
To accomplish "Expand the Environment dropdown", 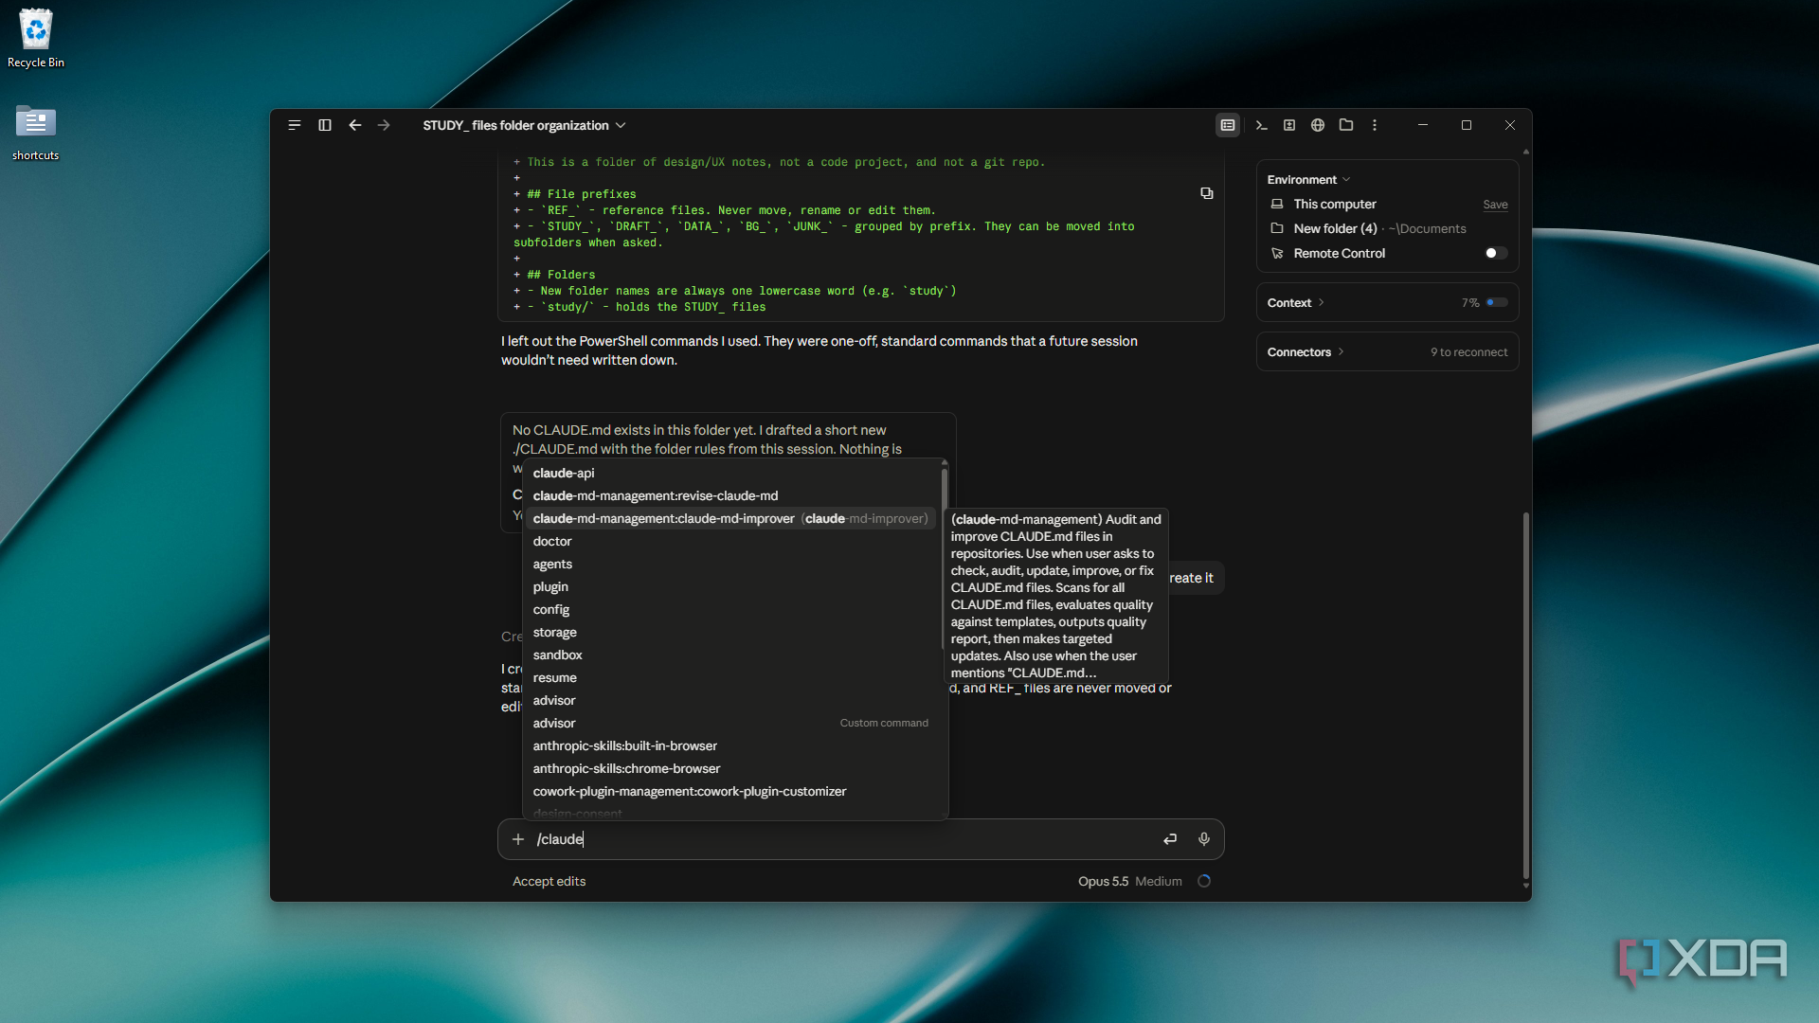I will point(1308,180).
